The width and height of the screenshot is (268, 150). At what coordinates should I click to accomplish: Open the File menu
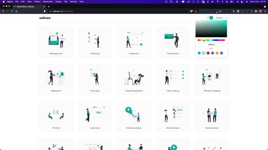[x=17, y=2]
